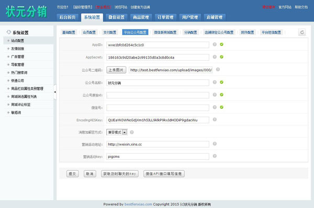Image resolution: width=314 pixels, height=208 pixels.
Task: Open the 浏览网站 link
Action: tap(121, 7)
